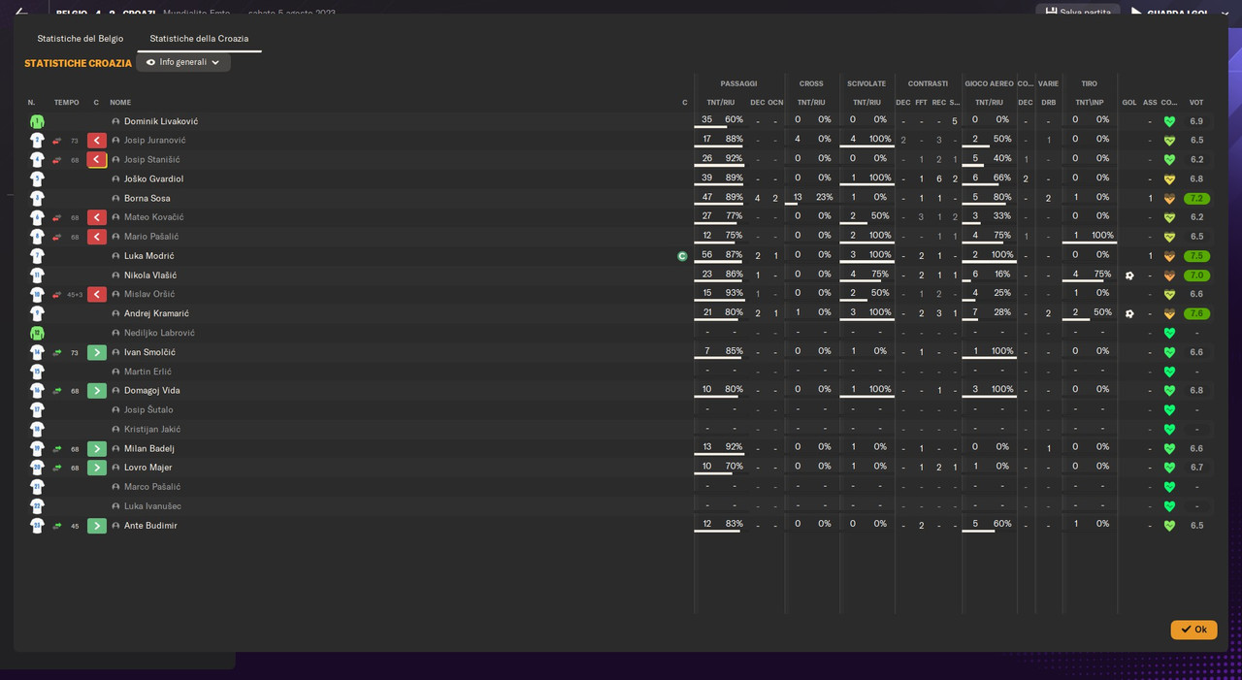The width and height of the screenshot is (1242, 680).
Task: Click Luka Modrić's 56 passes 87% cell
Action: point(720,256)
